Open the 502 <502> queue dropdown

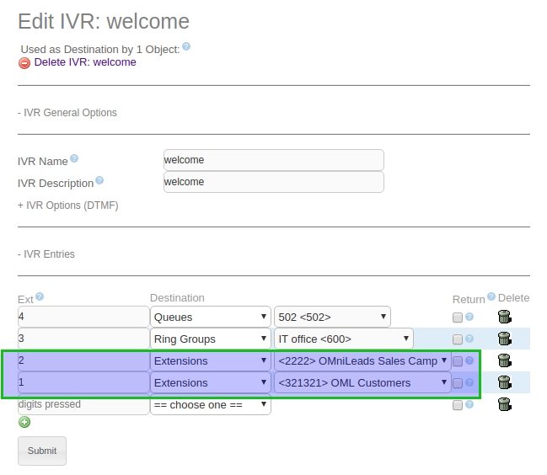[332, 317]
